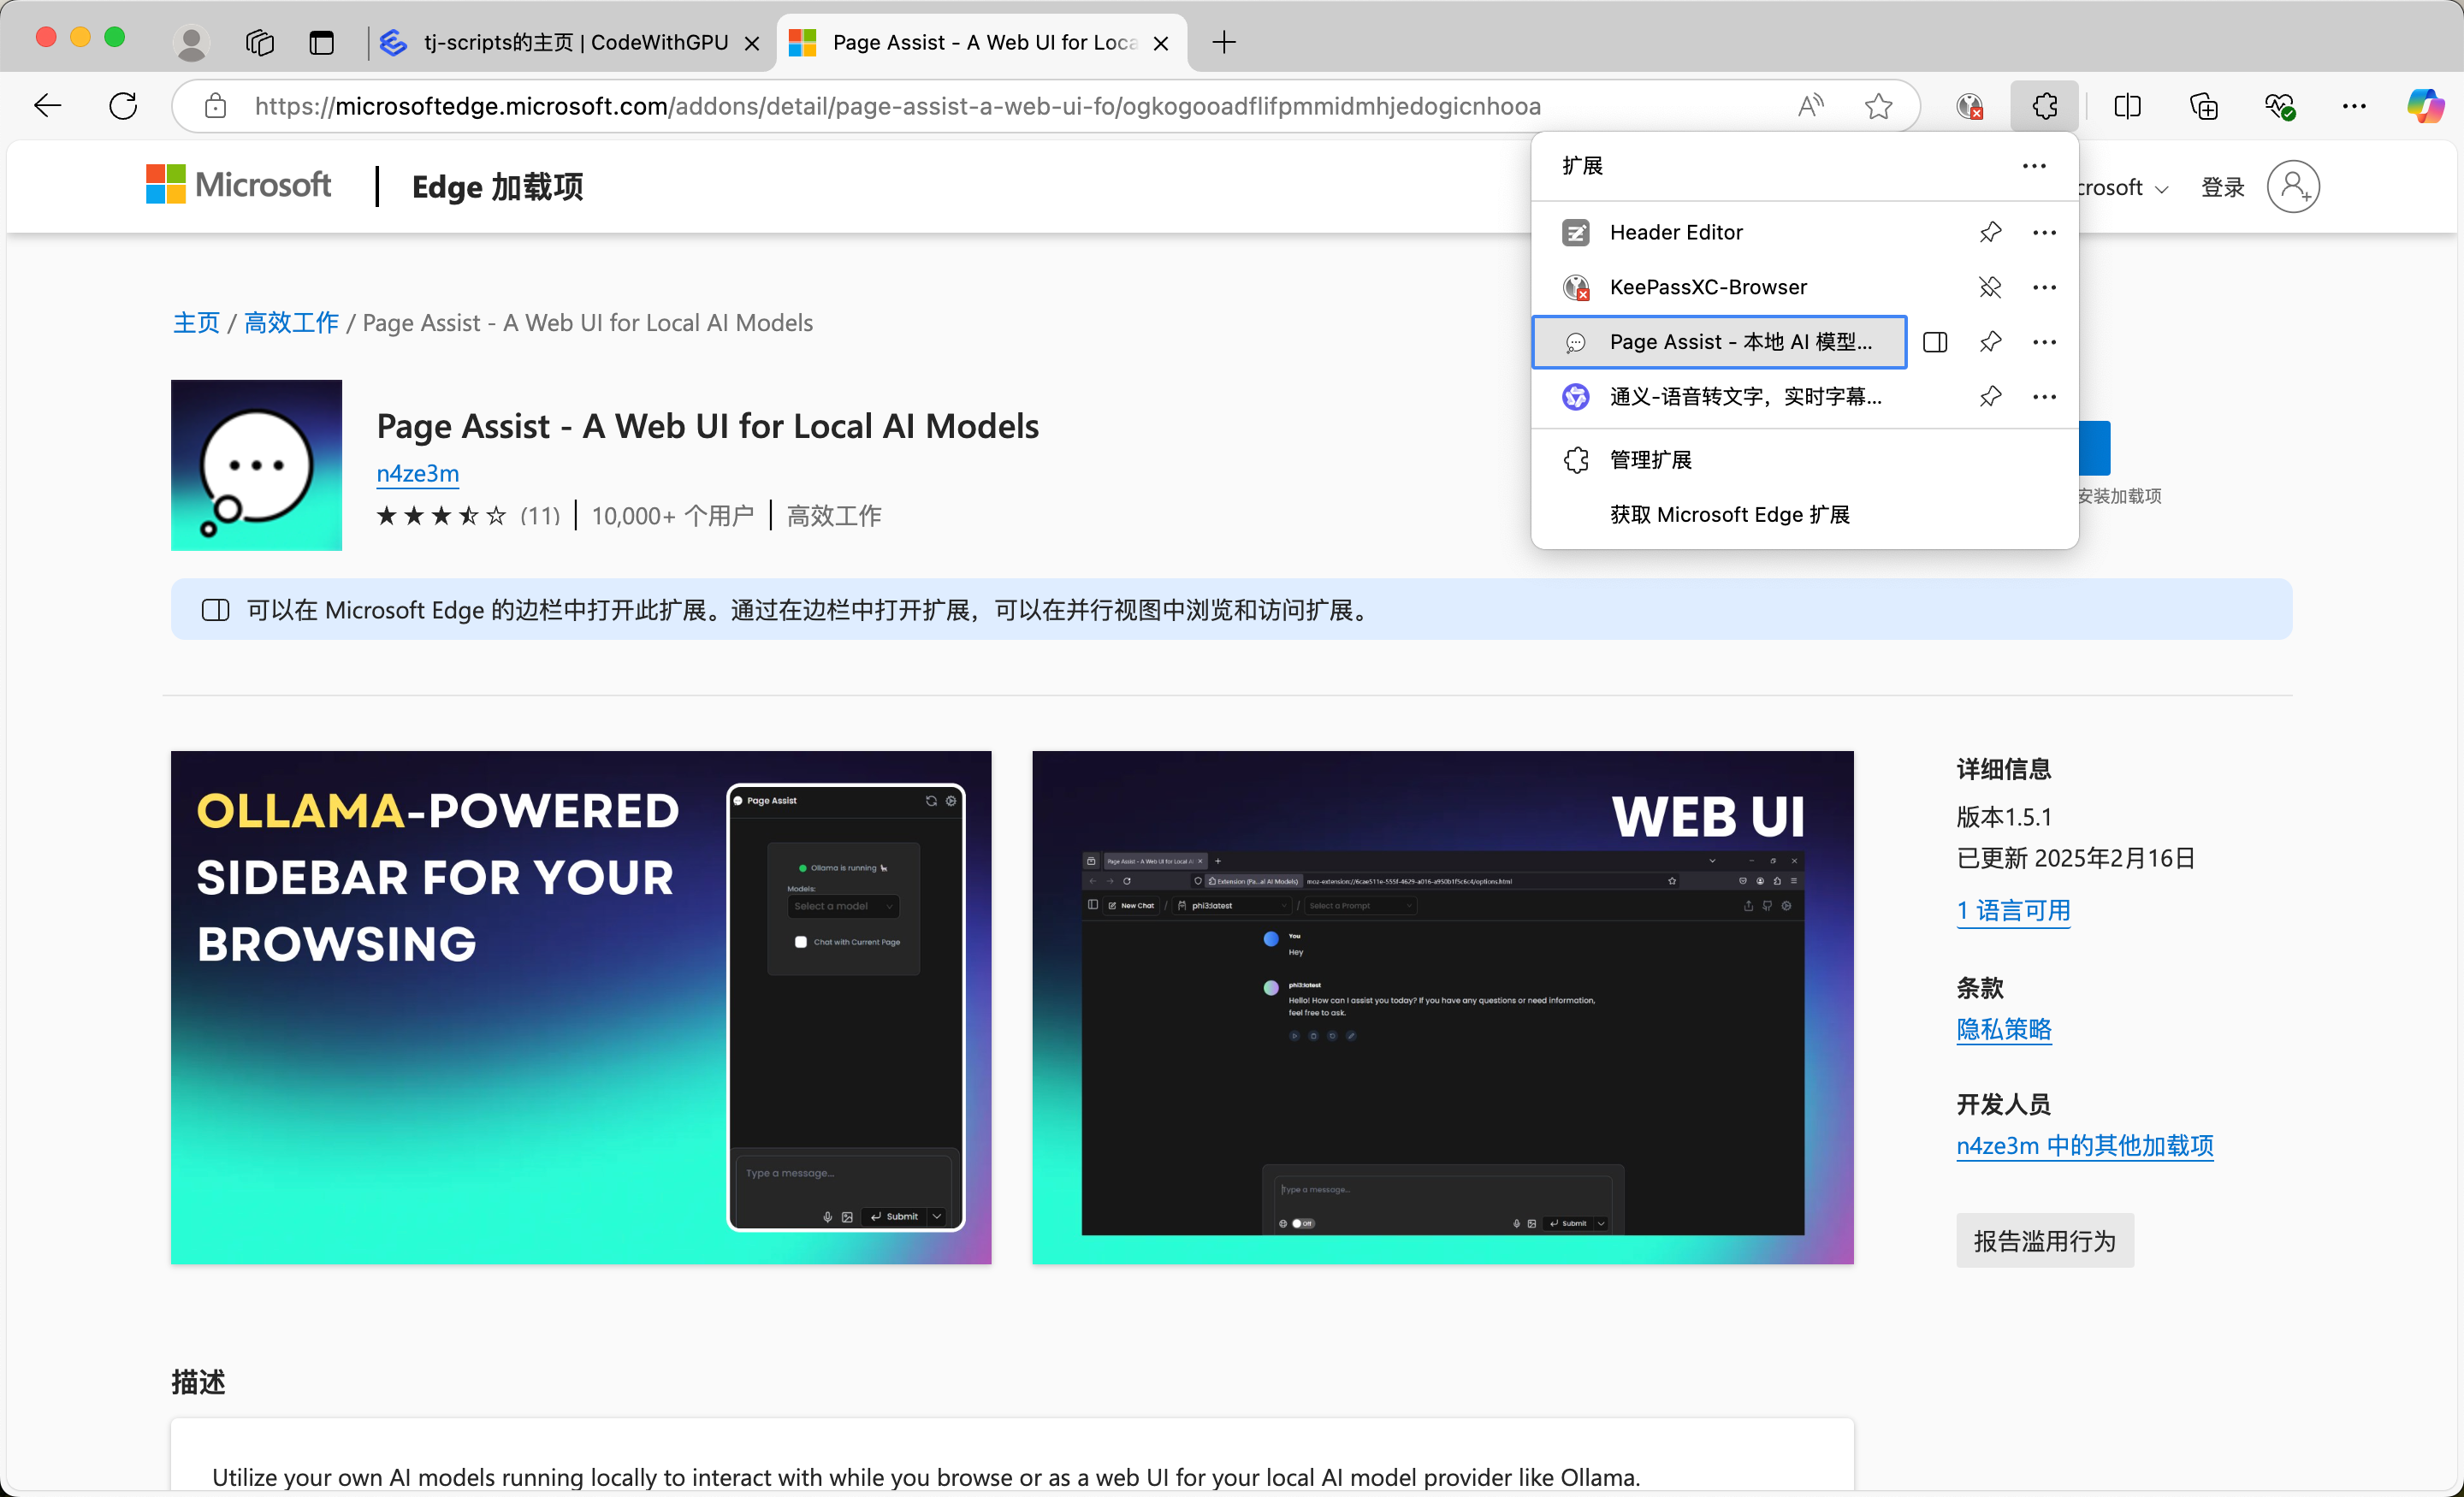The image size is (2464, 1497).
Task: Click the 登录 sign-in text
Action: 2222,188
